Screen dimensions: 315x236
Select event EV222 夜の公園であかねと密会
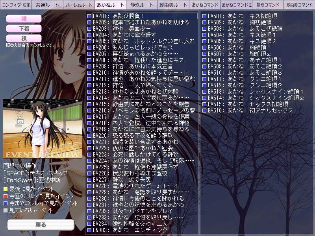pos(133,148)
